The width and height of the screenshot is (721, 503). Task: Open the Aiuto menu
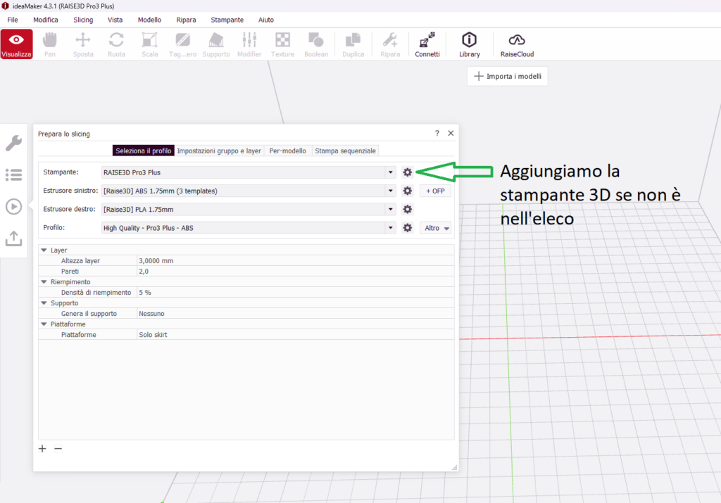(265, 20)
